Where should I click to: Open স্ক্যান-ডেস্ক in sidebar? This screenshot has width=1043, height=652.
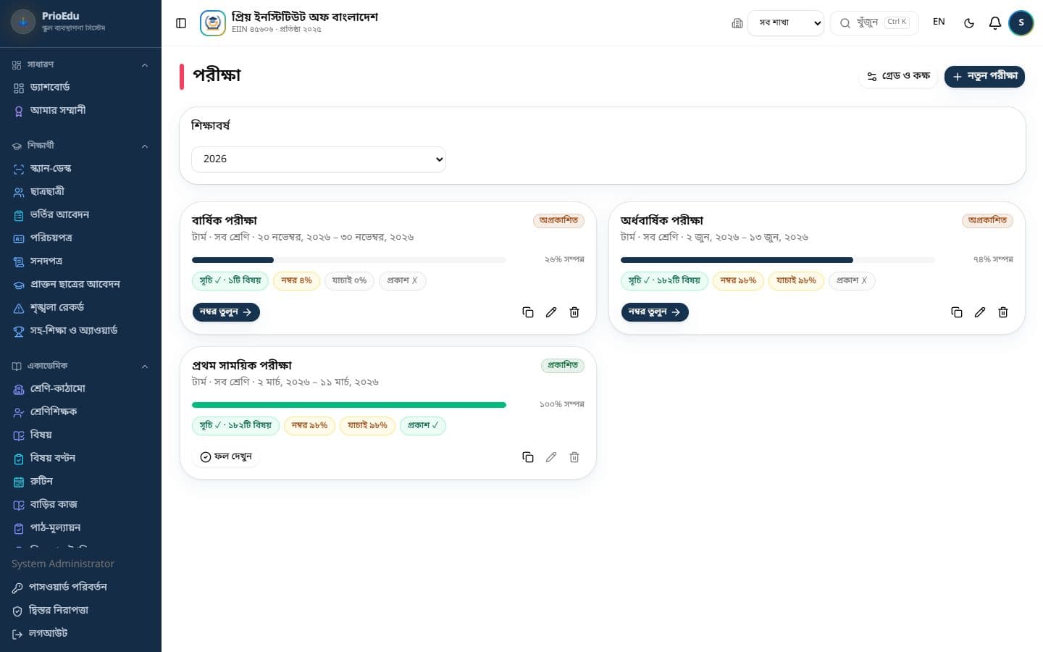(x=80, y=169)
